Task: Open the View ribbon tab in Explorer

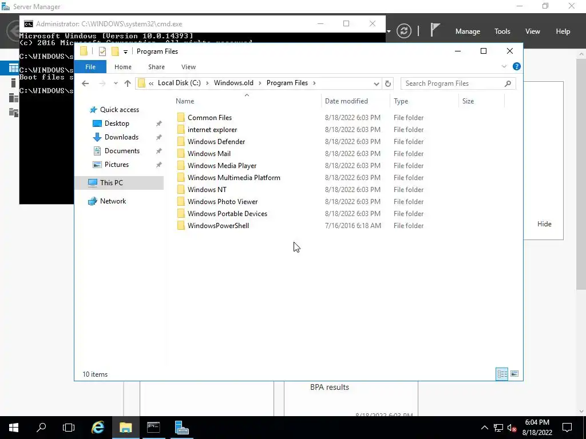Action: (188, 67)
